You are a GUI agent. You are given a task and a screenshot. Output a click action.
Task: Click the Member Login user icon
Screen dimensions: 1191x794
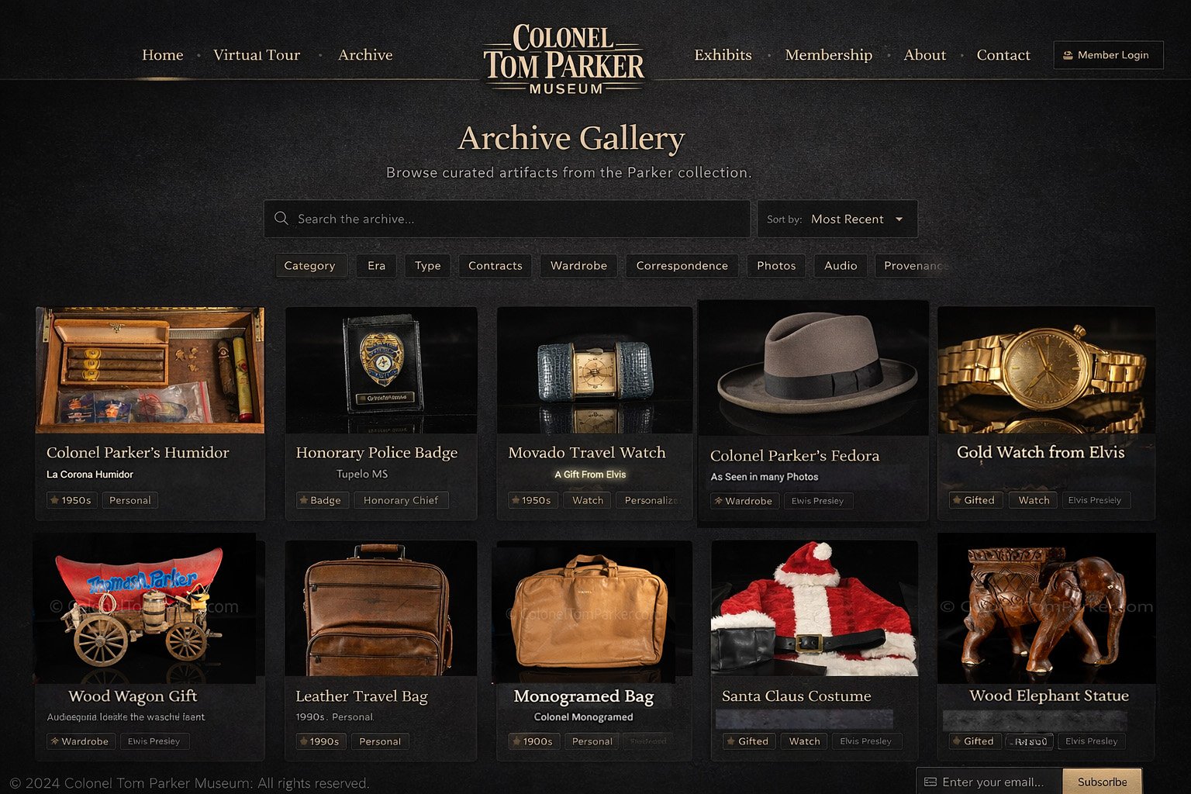(1068, 55)
